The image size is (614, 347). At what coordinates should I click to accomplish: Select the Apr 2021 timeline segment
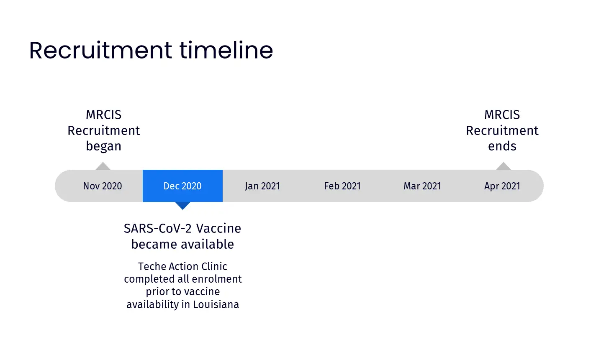pyautogui.click(x=503, y=186)
